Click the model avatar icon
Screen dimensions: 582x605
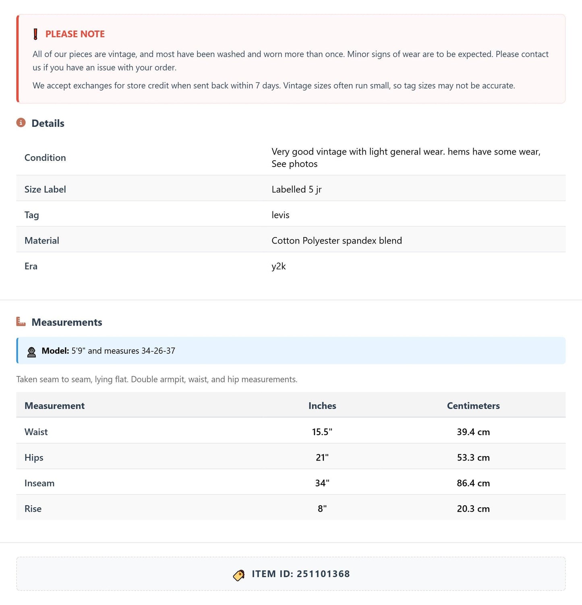tap(31, 352)
